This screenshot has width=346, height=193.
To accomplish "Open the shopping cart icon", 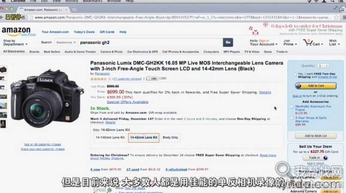I will [x=307, y=42].
